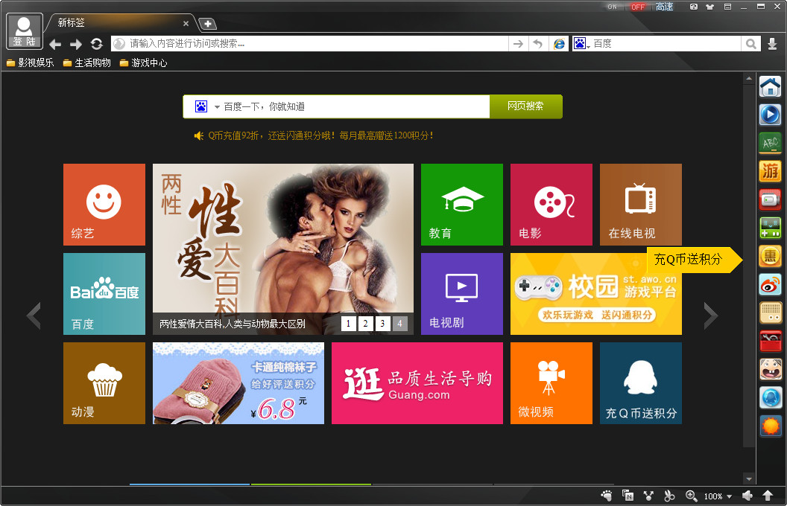Open the 电视剧 tile
This screenshot has height=506, width=787.
click(462, 294)
